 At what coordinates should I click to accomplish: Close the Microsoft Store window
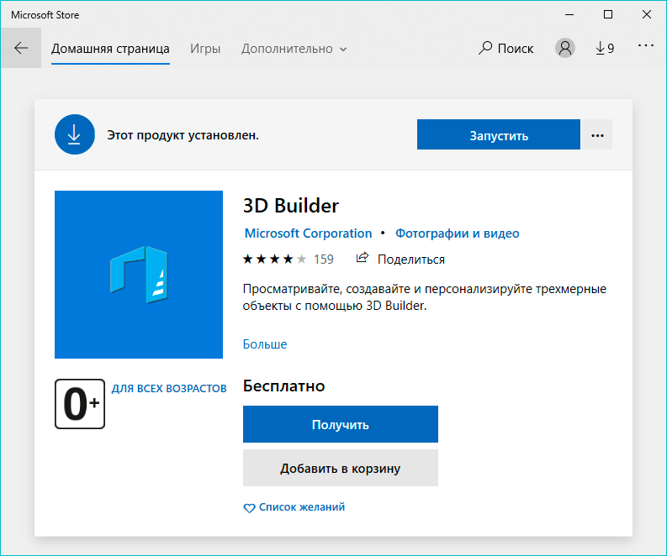[647, 14]
